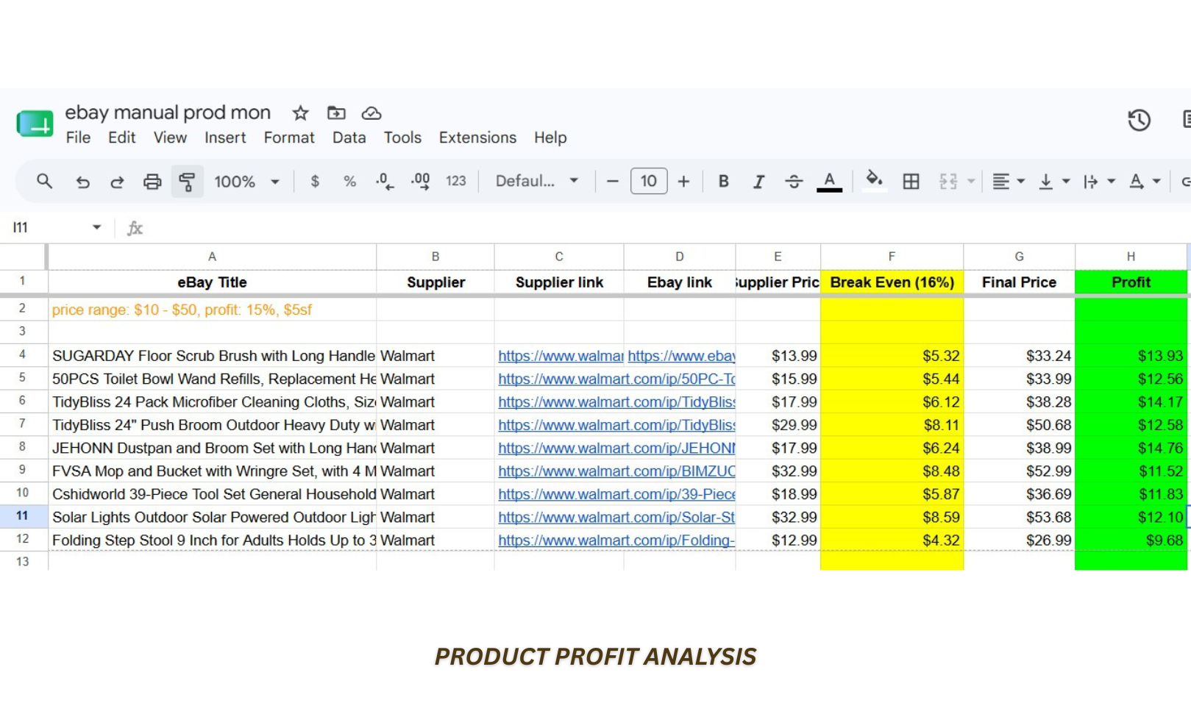The height and width of the screenshot is (714, 1191).
Task: Open the Help menu
Action: [550, 138]
